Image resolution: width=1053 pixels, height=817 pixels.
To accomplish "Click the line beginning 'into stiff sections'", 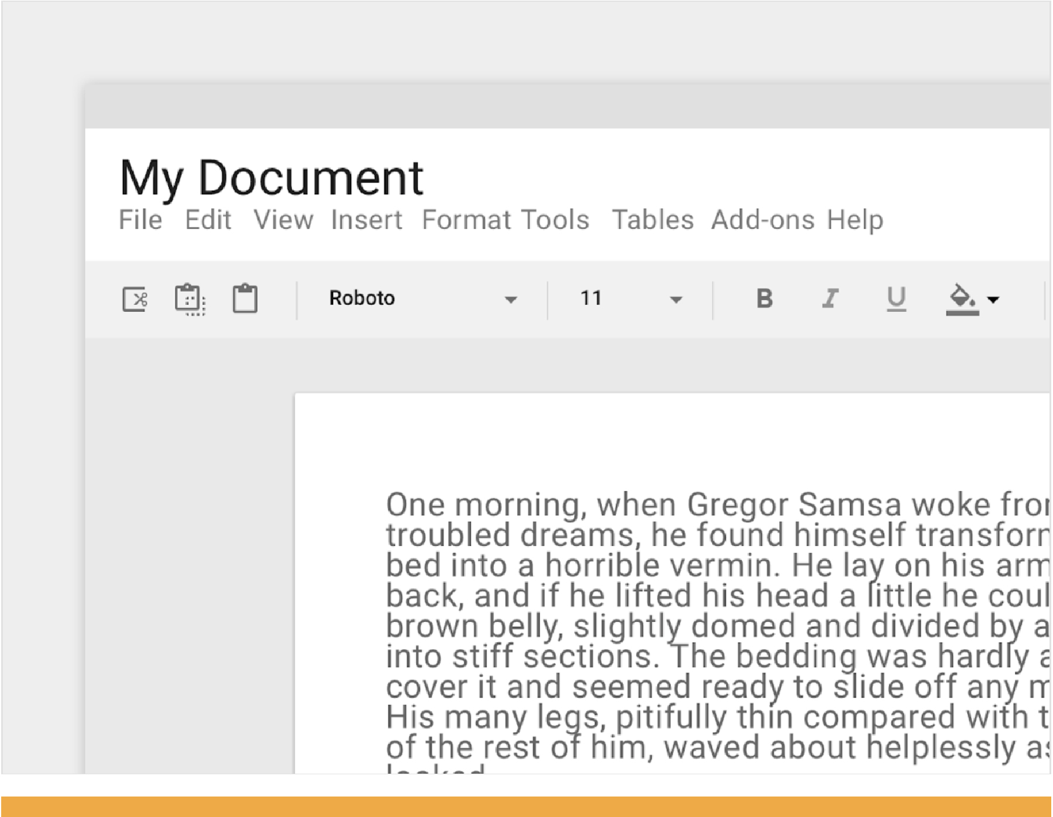I will tap(718, 656).
